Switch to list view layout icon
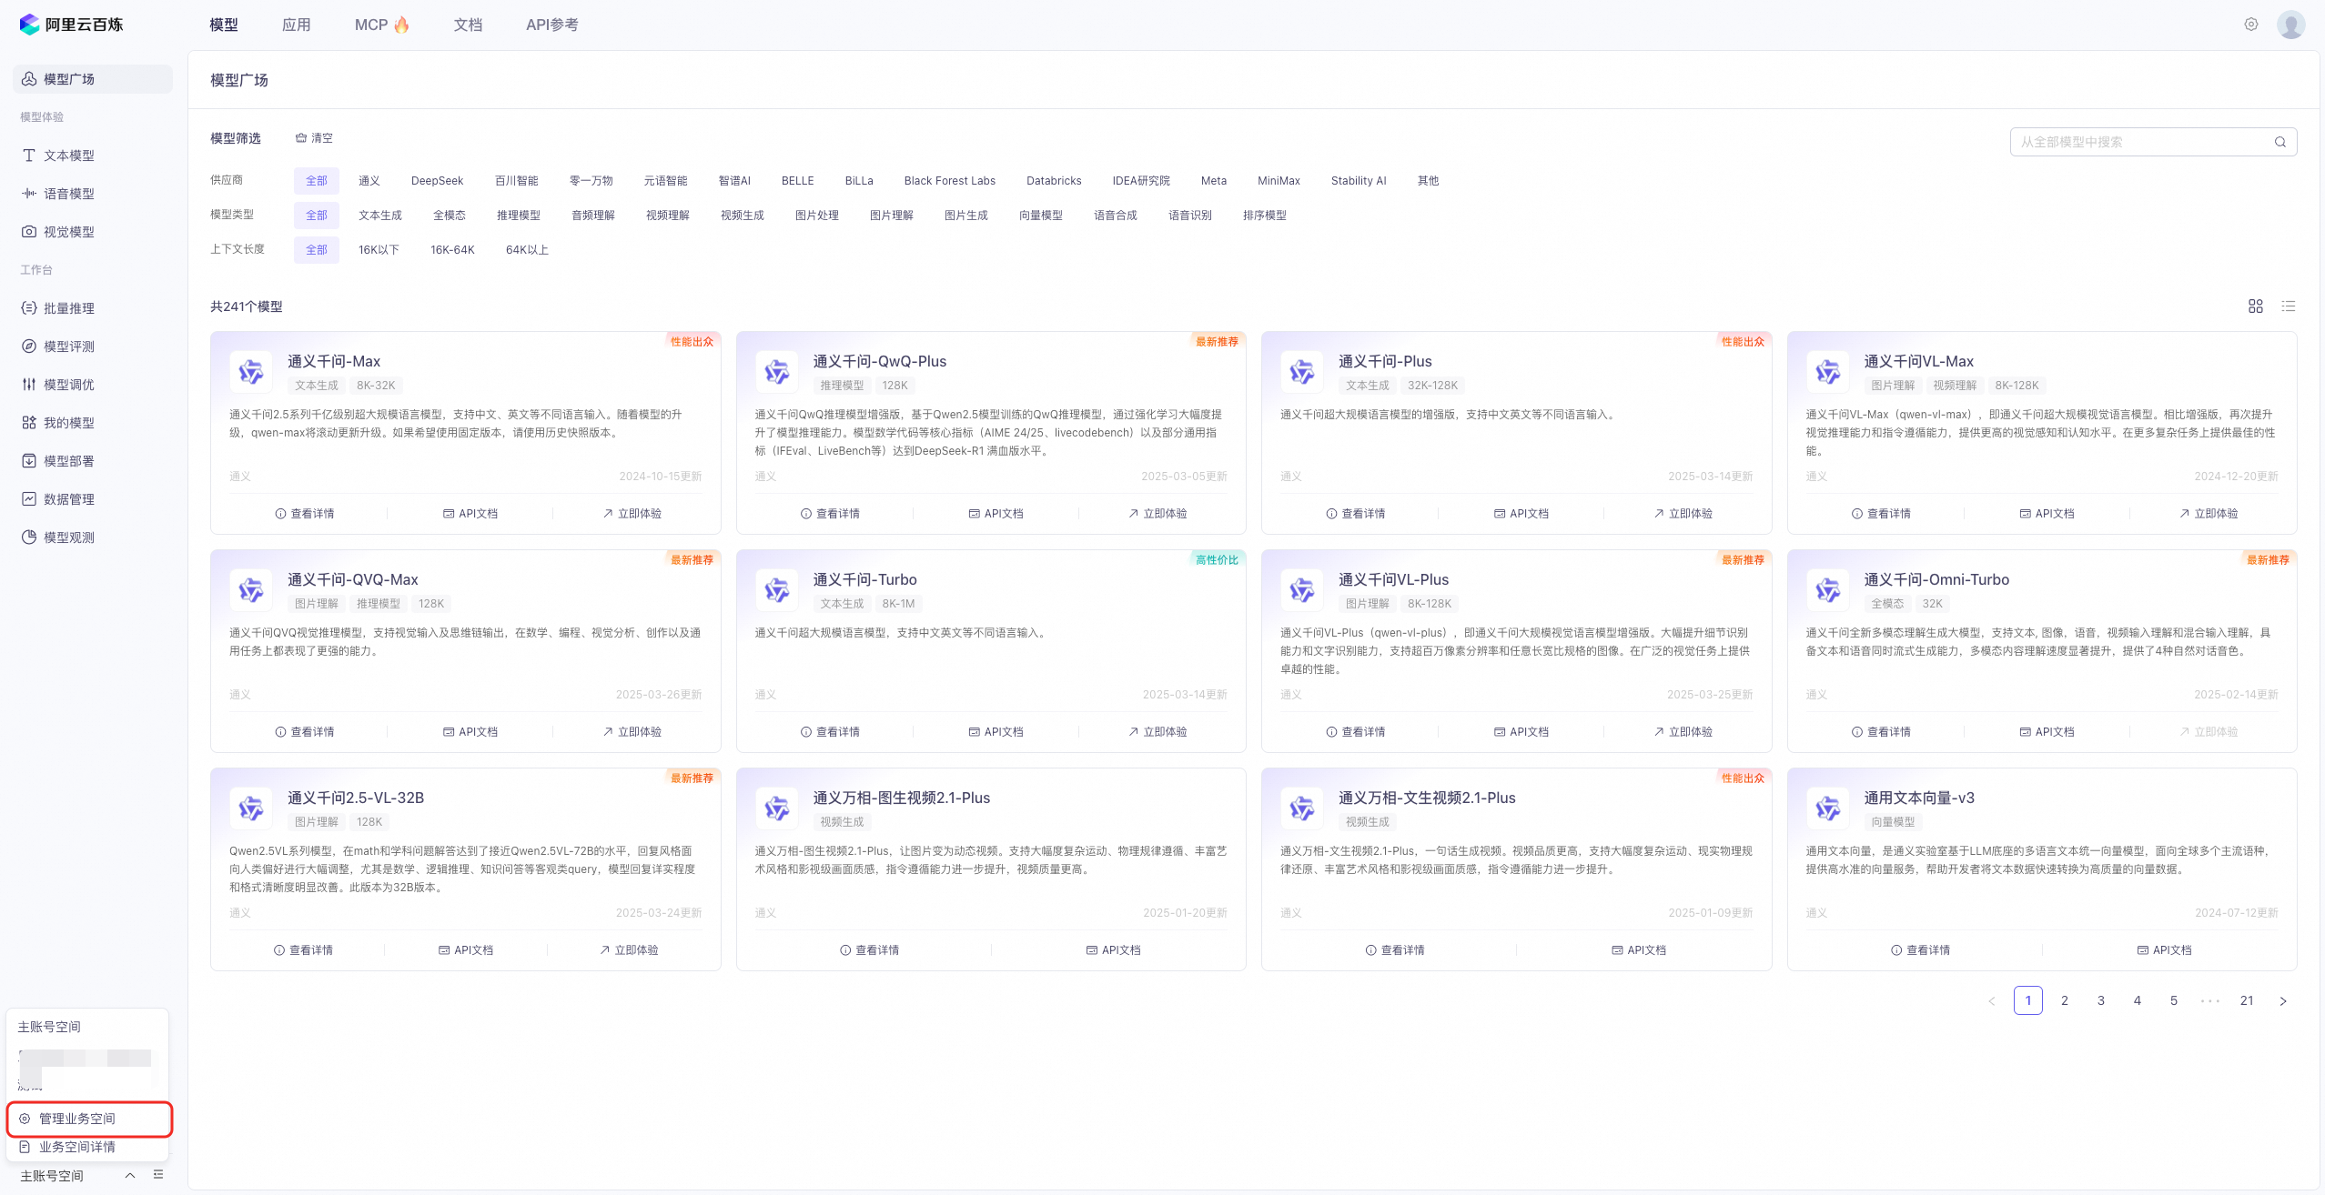This screenshot has width=2325, height=1195. (x=2288, y=306)
